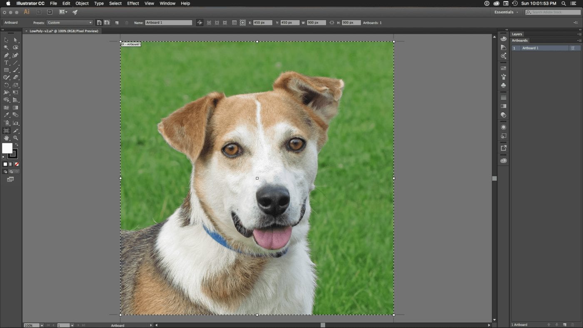Open the Presets dropdown showing Custom
The image size is (583, 328).
click(69, 22)
